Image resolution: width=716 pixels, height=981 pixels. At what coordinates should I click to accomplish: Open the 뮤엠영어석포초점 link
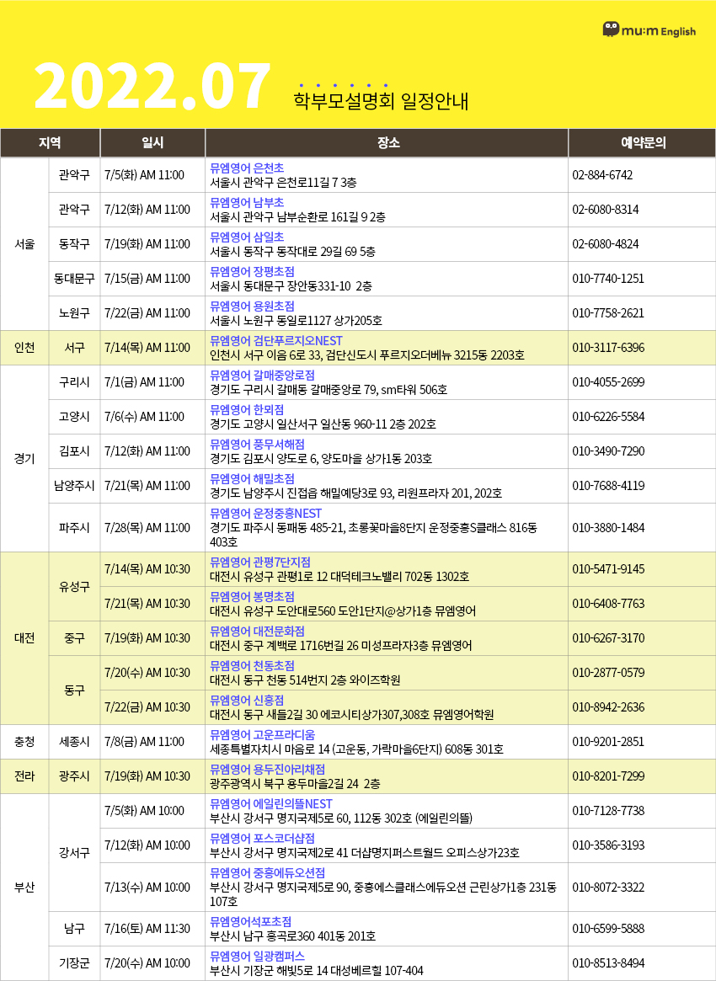250,921
